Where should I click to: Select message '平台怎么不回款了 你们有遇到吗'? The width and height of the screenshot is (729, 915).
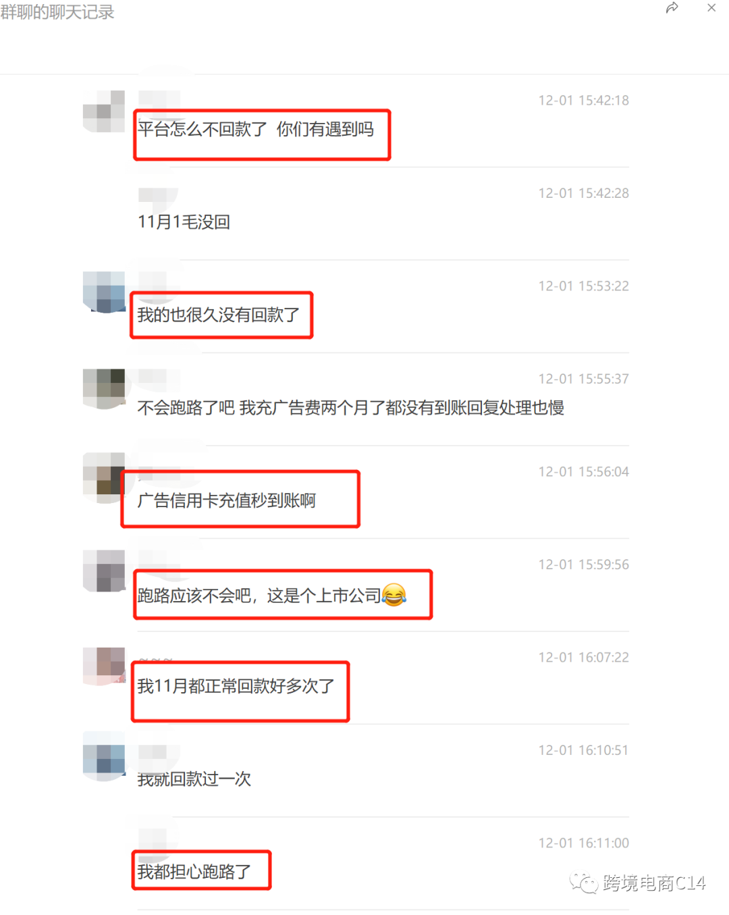[256, 129]
